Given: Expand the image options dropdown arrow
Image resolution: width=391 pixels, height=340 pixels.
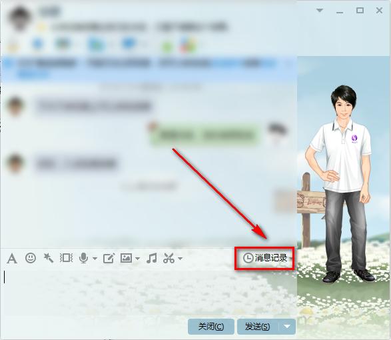Looking at the screenshot, I should coord(137,259).
